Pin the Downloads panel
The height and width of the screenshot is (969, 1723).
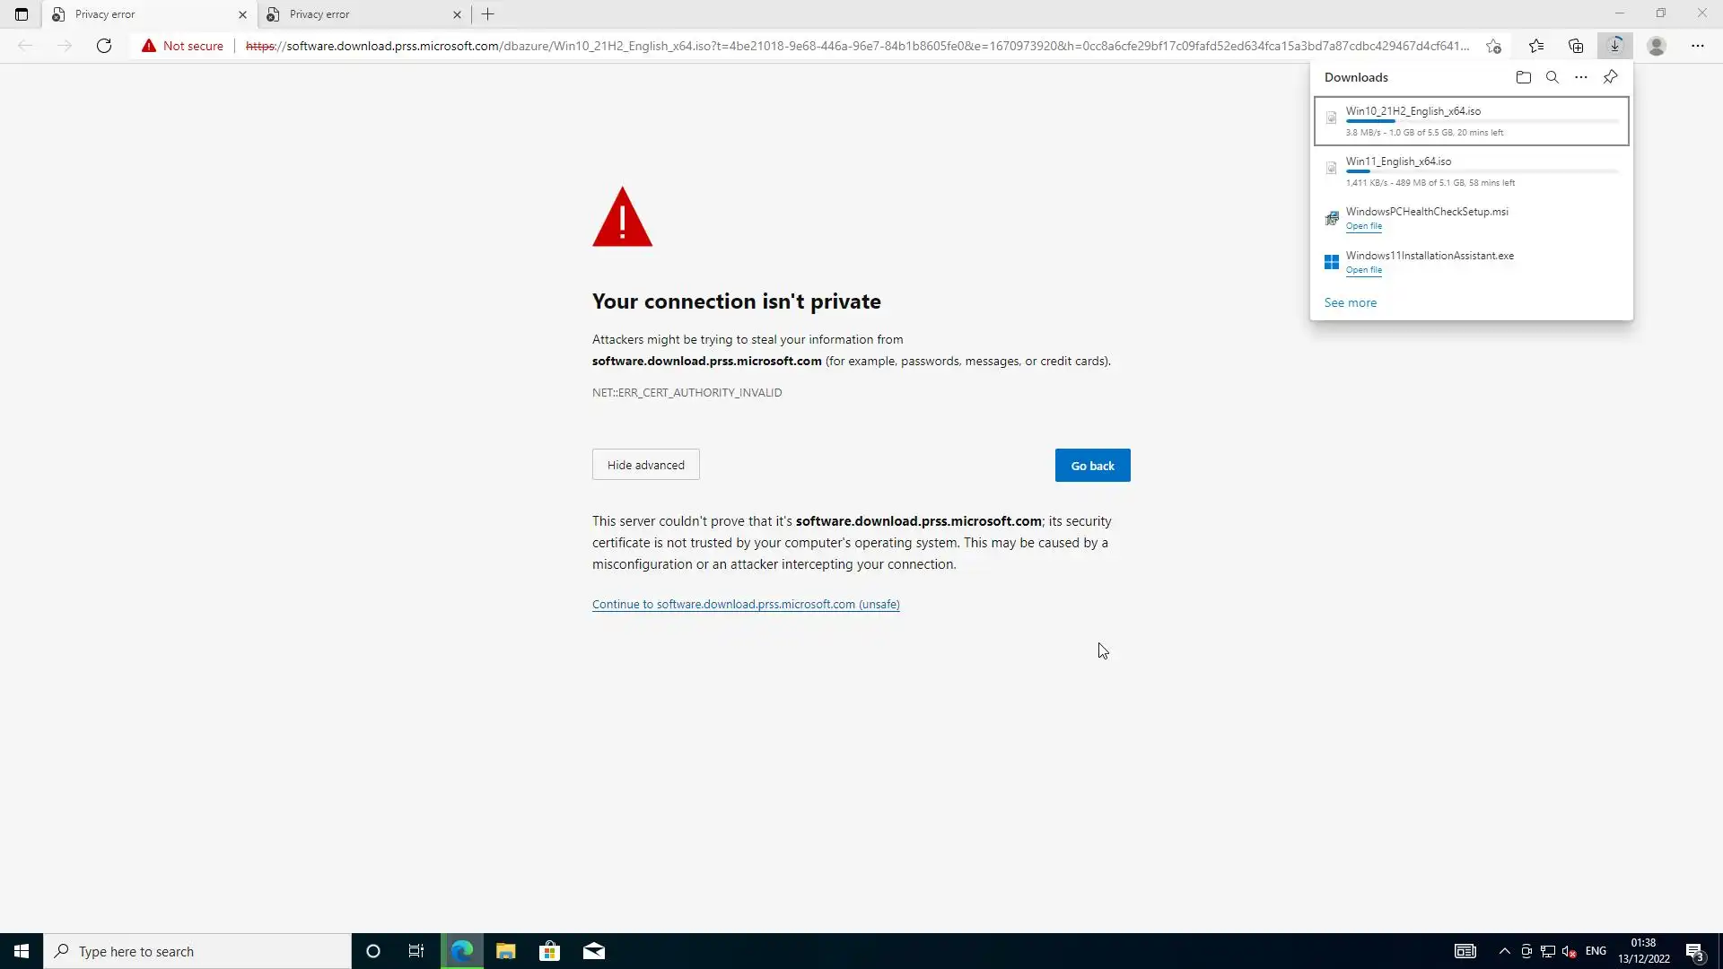point(1610,77)
